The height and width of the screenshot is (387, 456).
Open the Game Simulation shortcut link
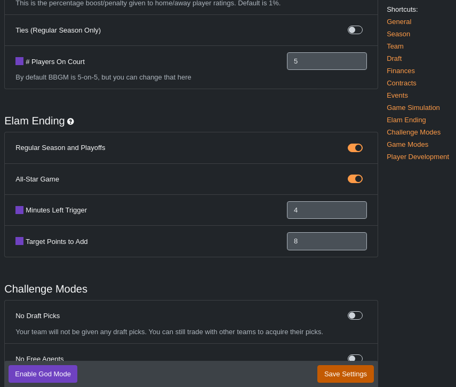(x=413, y=108)
